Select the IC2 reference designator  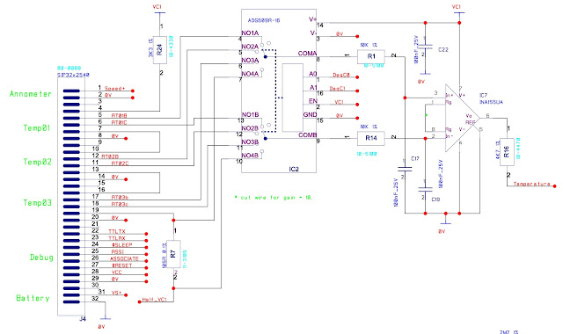point(294,169)
